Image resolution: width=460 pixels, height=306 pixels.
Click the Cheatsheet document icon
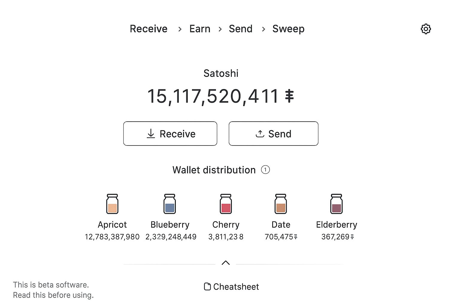click(x=207, y=286)
